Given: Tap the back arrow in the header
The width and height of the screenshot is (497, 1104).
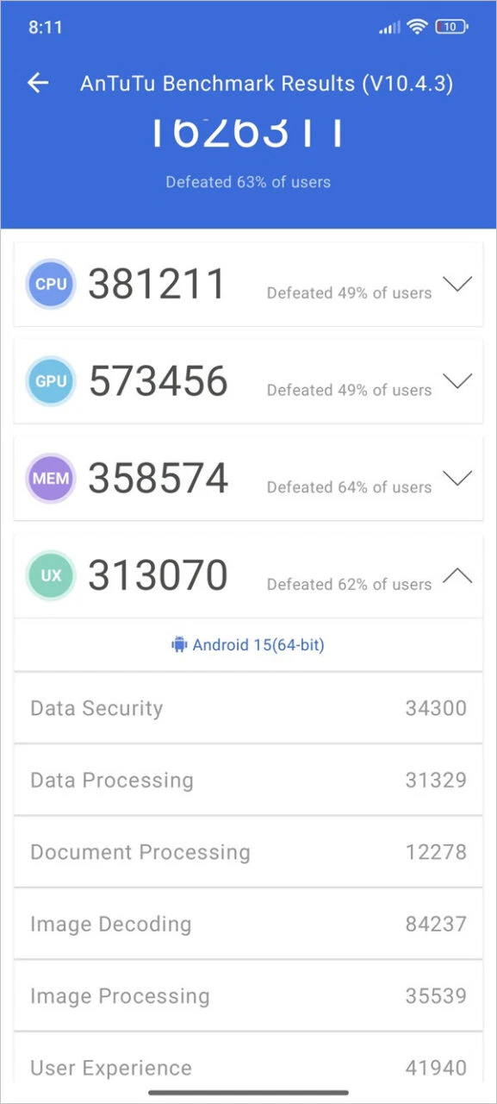Looking at the screenshot, I should 38,83.
